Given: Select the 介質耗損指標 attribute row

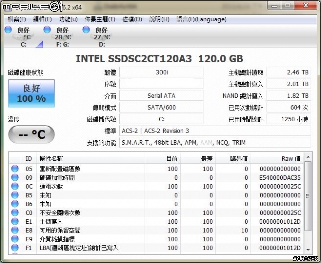Looking at the screenshot, I should [156, 239].
